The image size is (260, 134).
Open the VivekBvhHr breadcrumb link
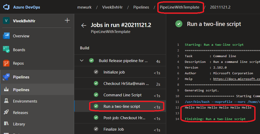[112, 7]
